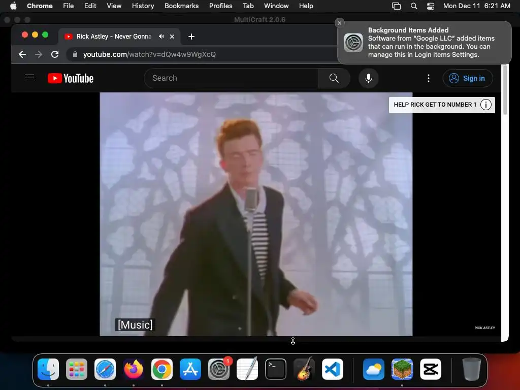The width and height of the screenshot is (520, 390).
Task: Open System Settings from the Dock
Action: [x=219, y=369]
